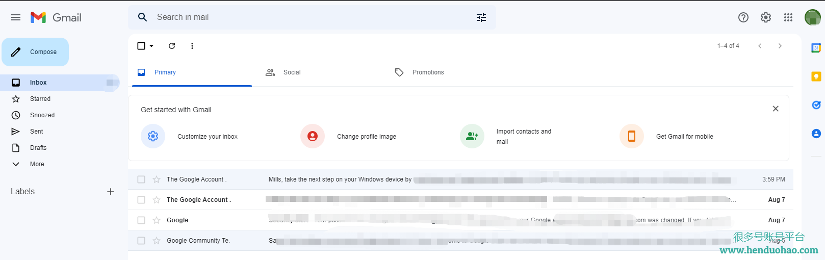Click Change profile image
This screenshot has height=260, width=825.
366,137
